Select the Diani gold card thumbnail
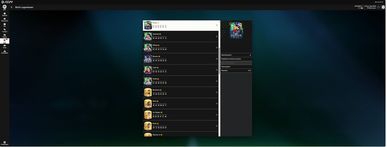The height and width of the screenshot is (147, 387). [148, 104]
